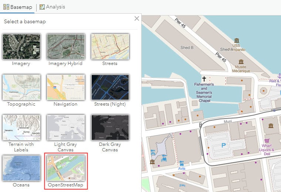Apply the Dark Gray Canvas basemap
The height and width of the screenshot is (192, 281).
tap(110, 127)
